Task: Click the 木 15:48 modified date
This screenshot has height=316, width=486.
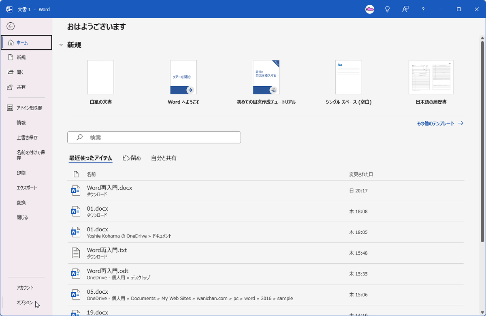Action: point(358,253)
